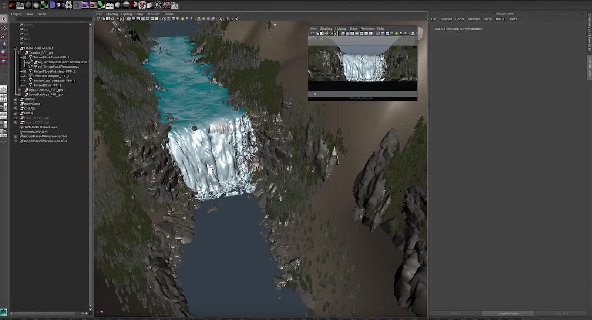This screenshot has width=592, height=320.
Task: Activate the Move tool cone icon
Action: click(x=4, y=44)
